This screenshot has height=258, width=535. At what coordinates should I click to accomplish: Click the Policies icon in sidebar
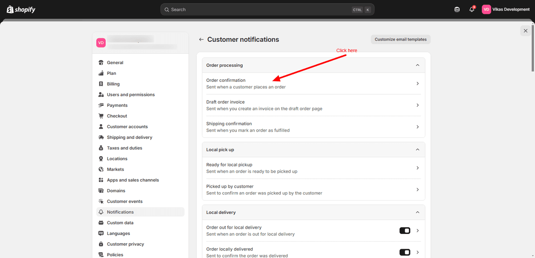click(101, 255)
